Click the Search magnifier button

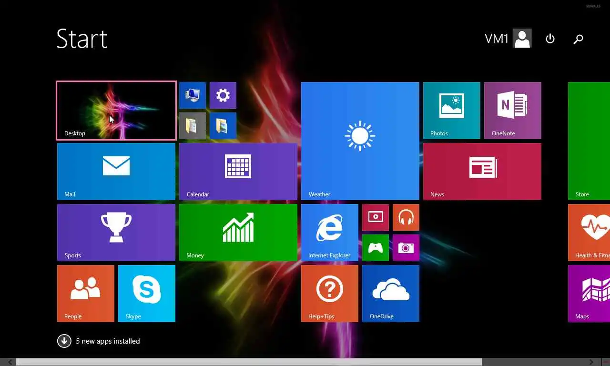[x=578, y=39]
